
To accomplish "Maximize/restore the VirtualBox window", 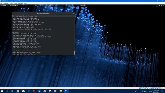I will coord(158,1).
